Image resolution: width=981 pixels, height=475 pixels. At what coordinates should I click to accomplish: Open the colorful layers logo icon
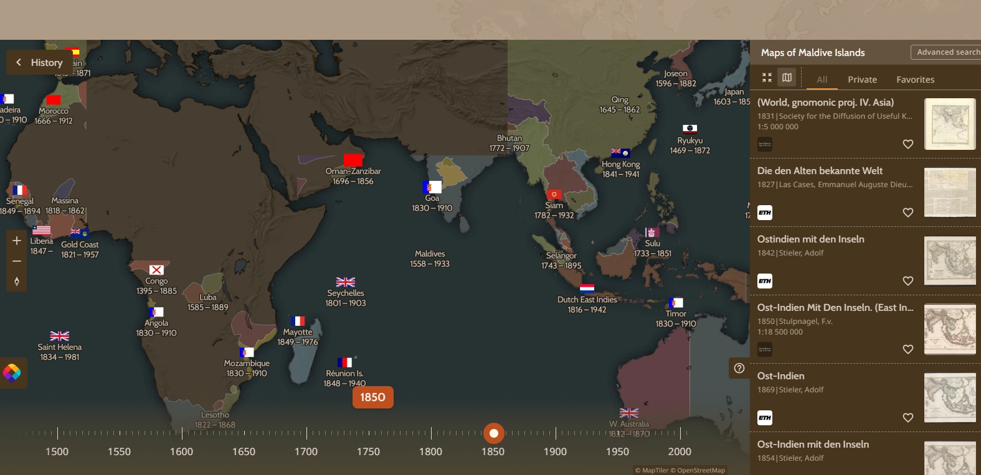point(12,372)
